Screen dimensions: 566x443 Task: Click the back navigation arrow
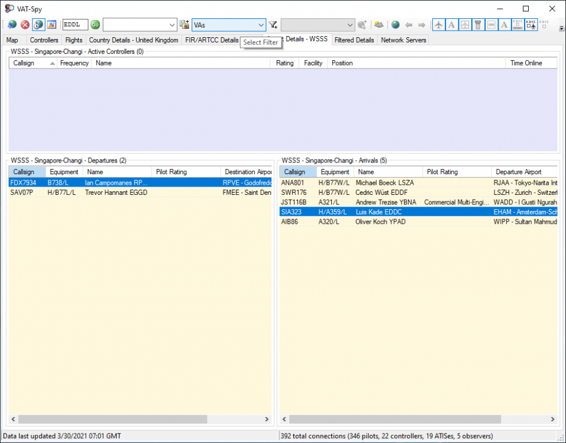[409, 25]
